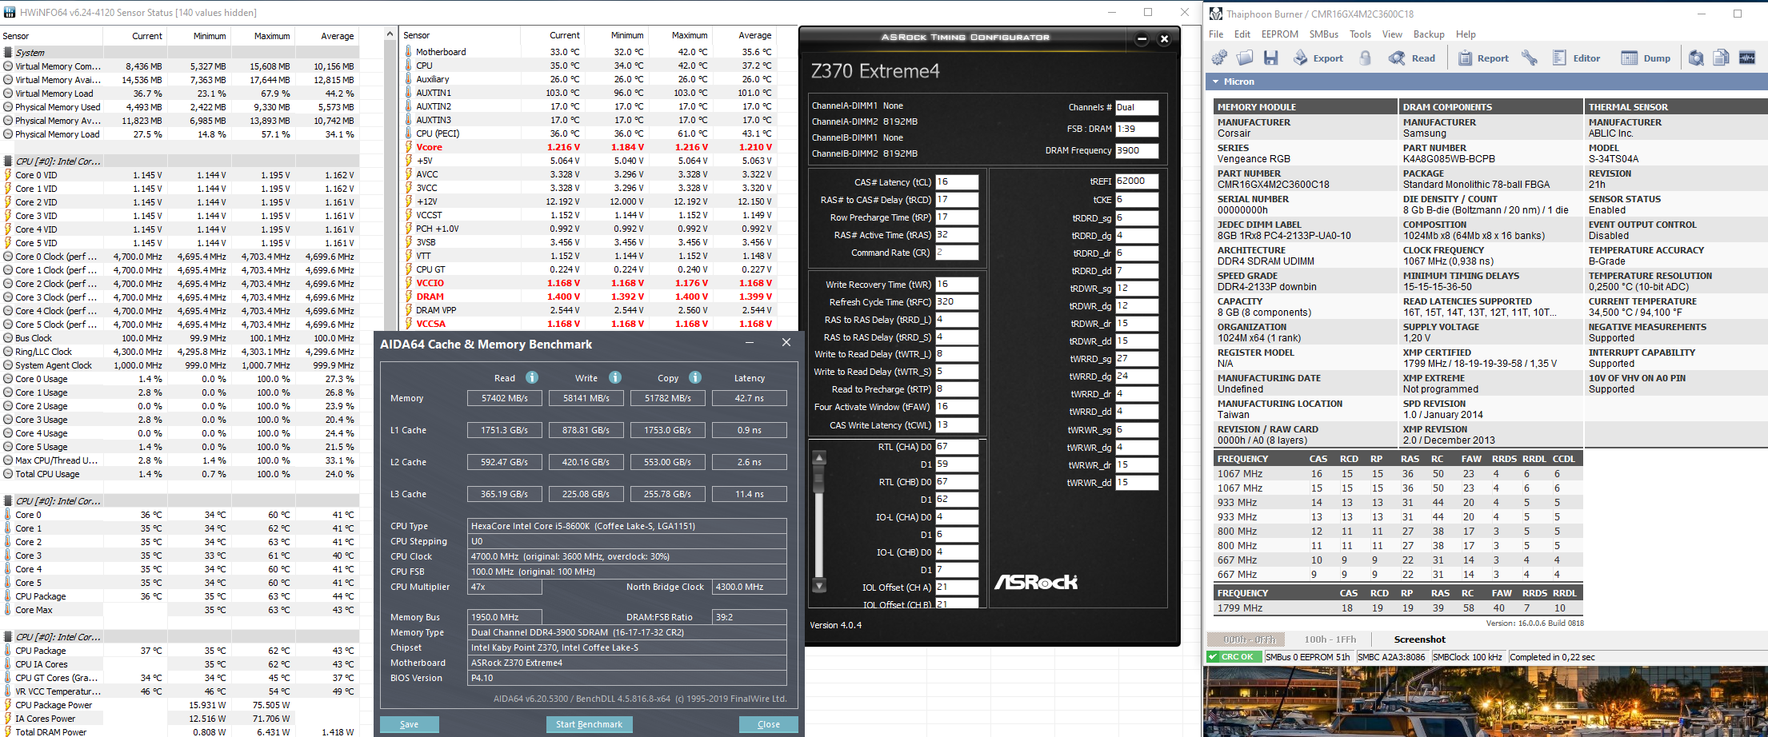Switch to the 000h - 0FFh tab

1246,639
